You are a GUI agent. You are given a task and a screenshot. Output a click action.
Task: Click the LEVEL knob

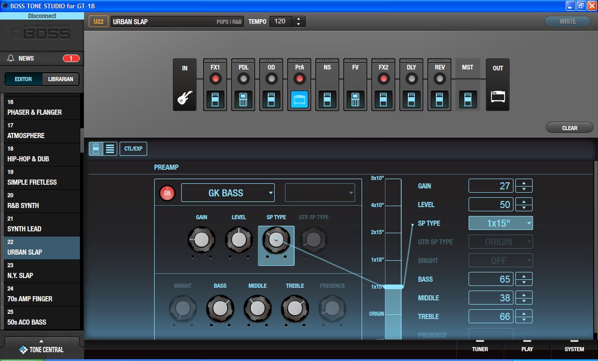tap(239, 240)
